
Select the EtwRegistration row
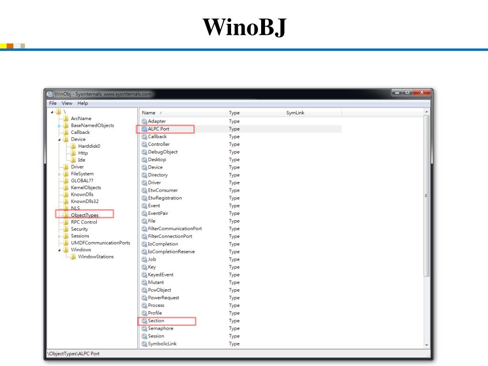point(240,198)
